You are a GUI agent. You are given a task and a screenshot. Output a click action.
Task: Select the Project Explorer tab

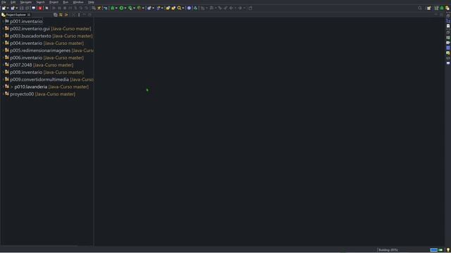point(16,15)
